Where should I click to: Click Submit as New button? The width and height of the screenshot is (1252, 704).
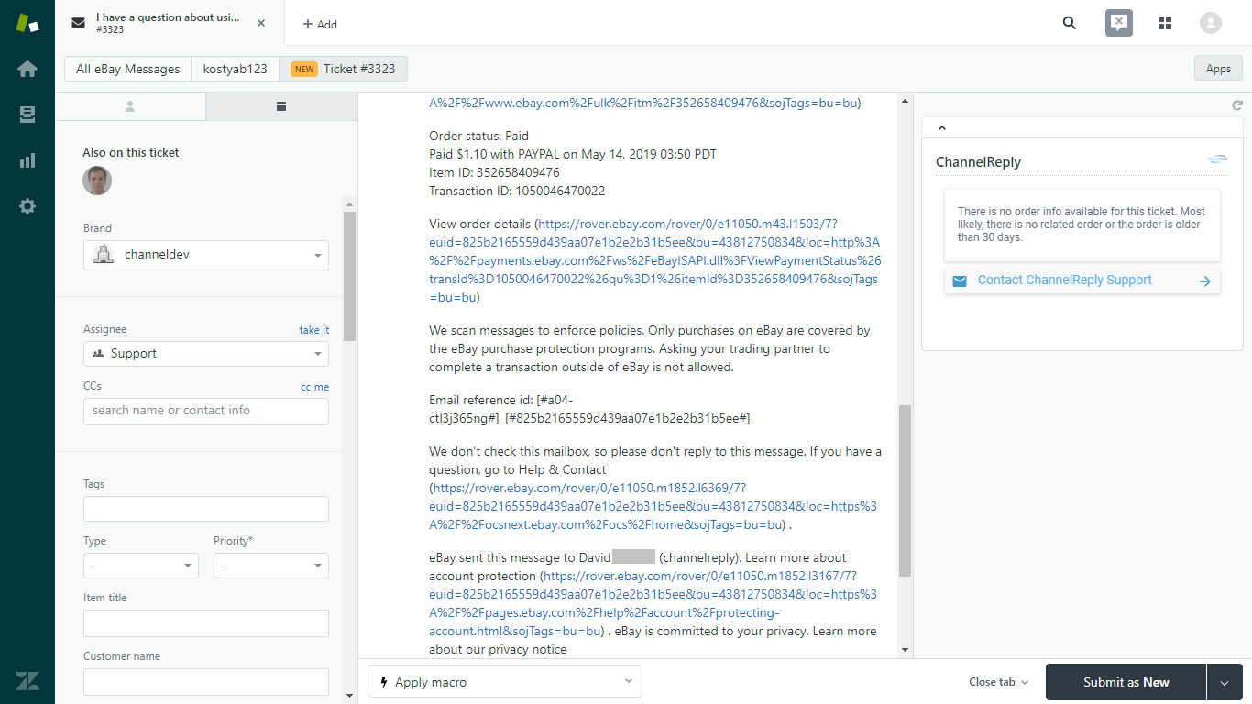[x=1126, y=682]
